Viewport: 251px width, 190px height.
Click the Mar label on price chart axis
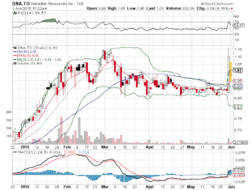[x=105, y=147]
